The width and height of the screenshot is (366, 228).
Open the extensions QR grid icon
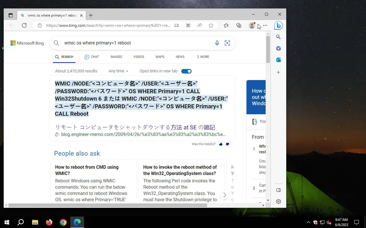pyautogui.click(x=188, y=25)
